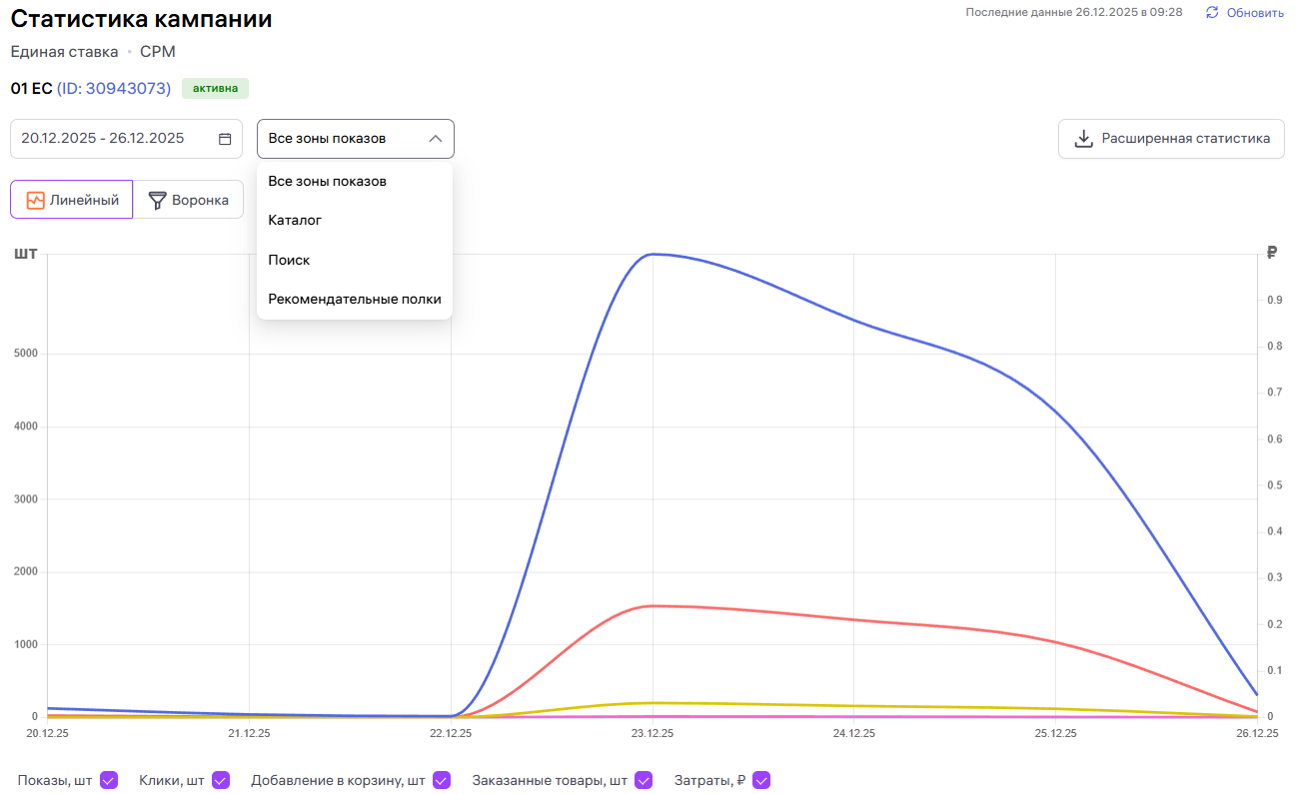Select Каталог from the zones list
The height and width of the screenshot is (794, 1297).
pyautogui.click(x=295, y=220)
